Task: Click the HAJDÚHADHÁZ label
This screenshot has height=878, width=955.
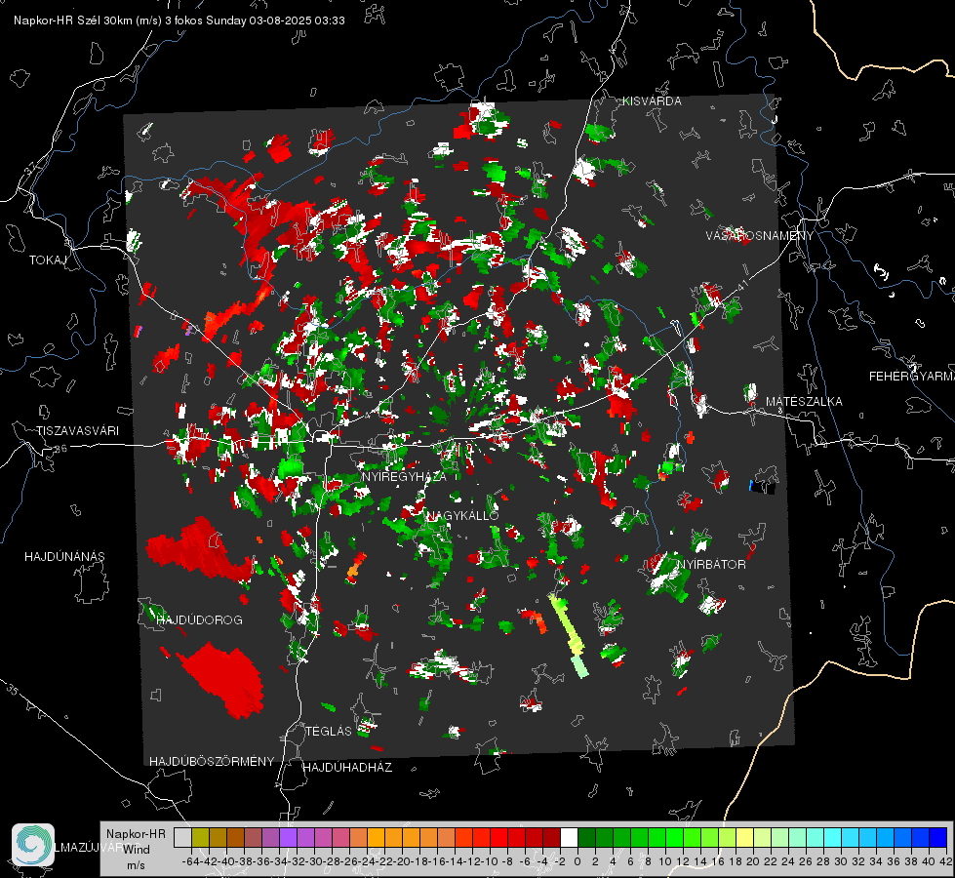Action: pos(347,768)
